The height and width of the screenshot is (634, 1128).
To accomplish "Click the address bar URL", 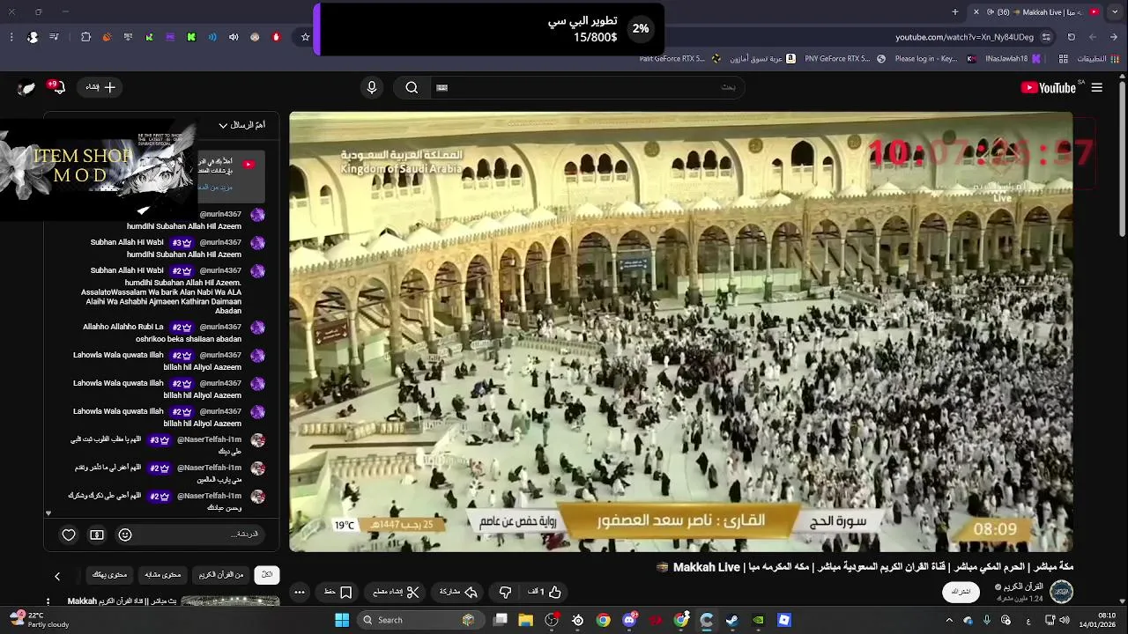I will 964,37.
